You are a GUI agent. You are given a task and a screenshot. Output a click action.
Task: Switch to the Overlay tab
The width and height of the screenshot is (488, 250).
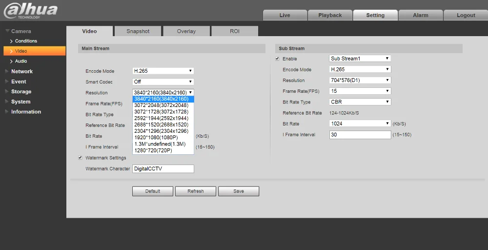click(x=186, y=31)
